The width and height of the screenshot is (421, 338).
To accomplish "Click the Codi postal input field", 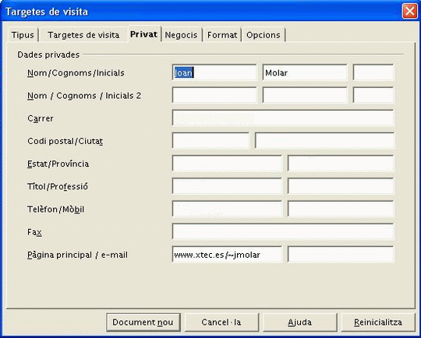I will 210,140.
